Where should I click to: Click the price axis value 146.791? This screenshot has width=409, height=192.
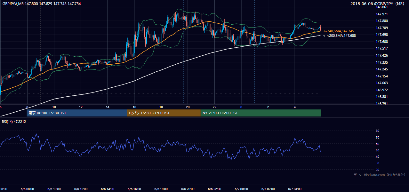(x=382, y=104)
